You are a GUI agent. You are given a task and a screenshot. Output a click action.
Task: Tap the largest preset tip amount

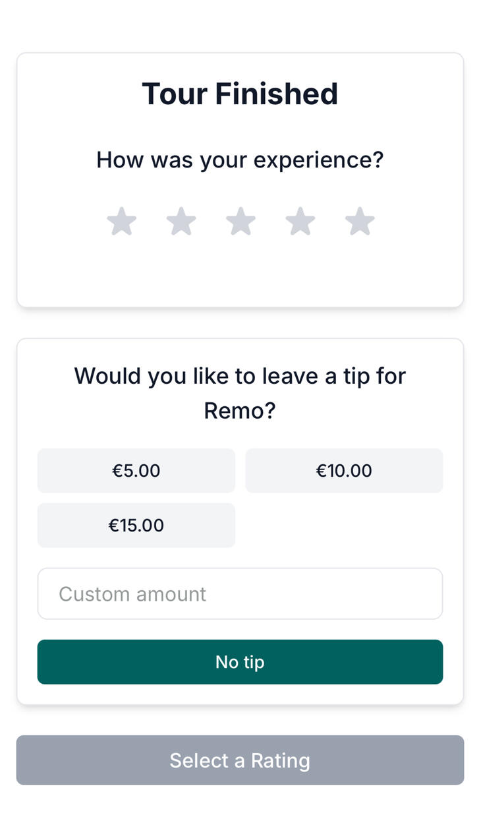point(136,526)
